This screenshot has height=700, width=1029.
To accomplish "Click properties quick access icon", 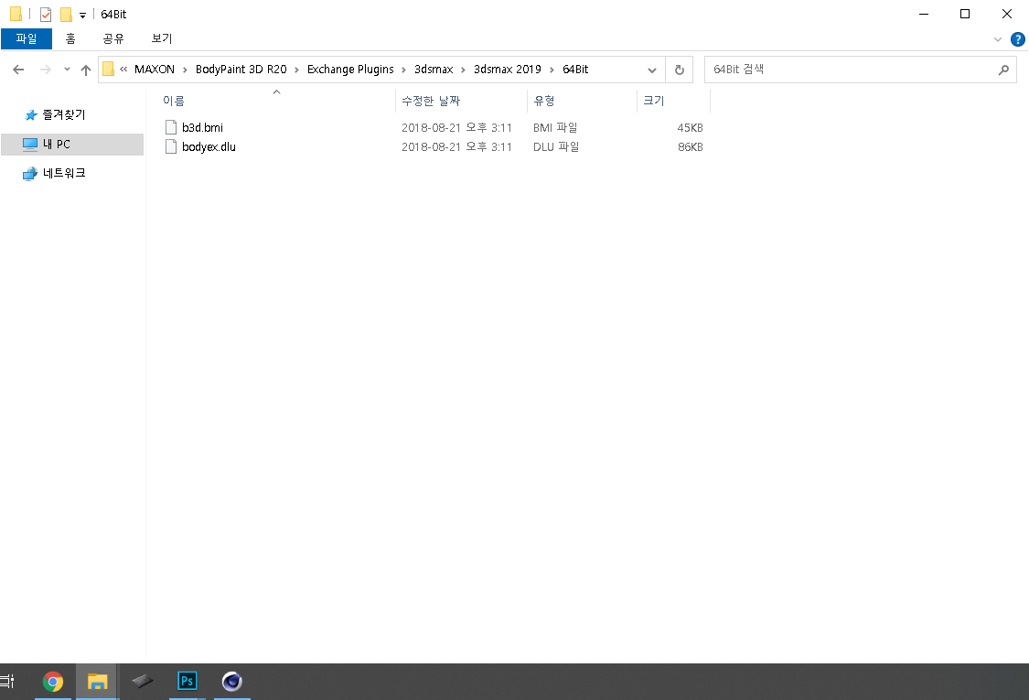I will pos(46,14).
